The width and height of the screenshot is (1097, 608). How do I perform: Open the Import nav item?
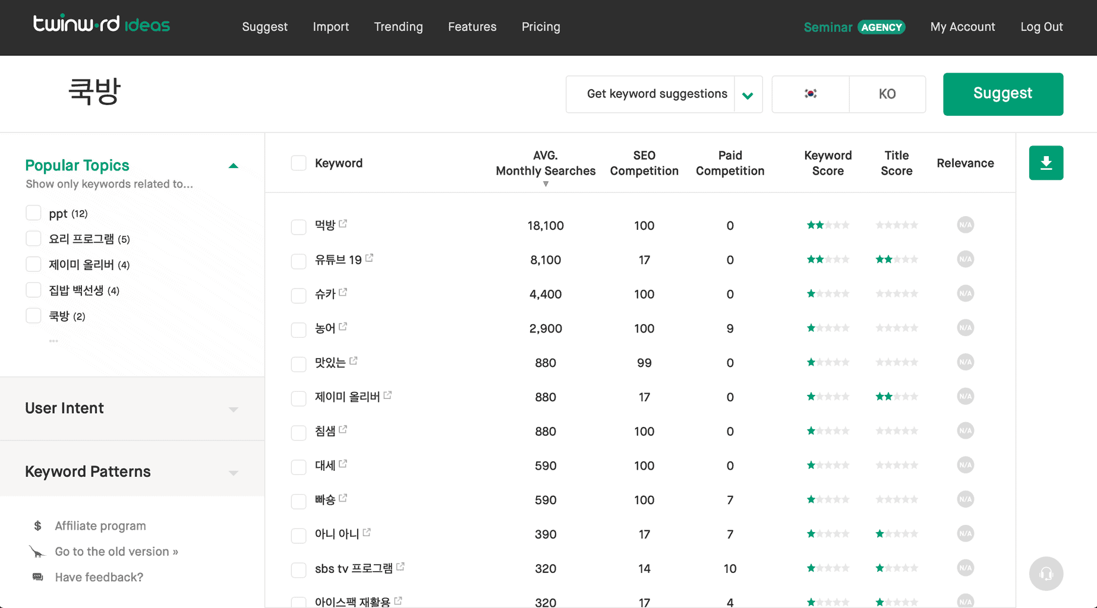pyautogui.click(x=331, y=27)
